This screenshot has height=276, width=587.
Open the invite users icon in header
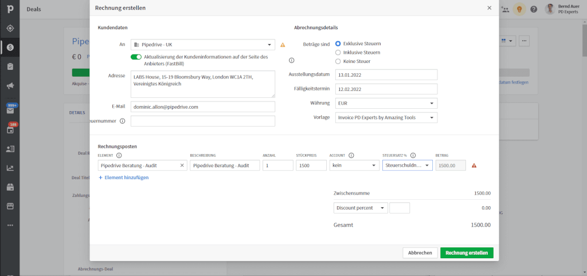click(x=505, y=9)
